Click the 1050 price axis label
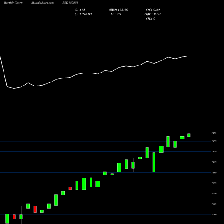Viewport: 224px width, 224px height. coord(214,194)
